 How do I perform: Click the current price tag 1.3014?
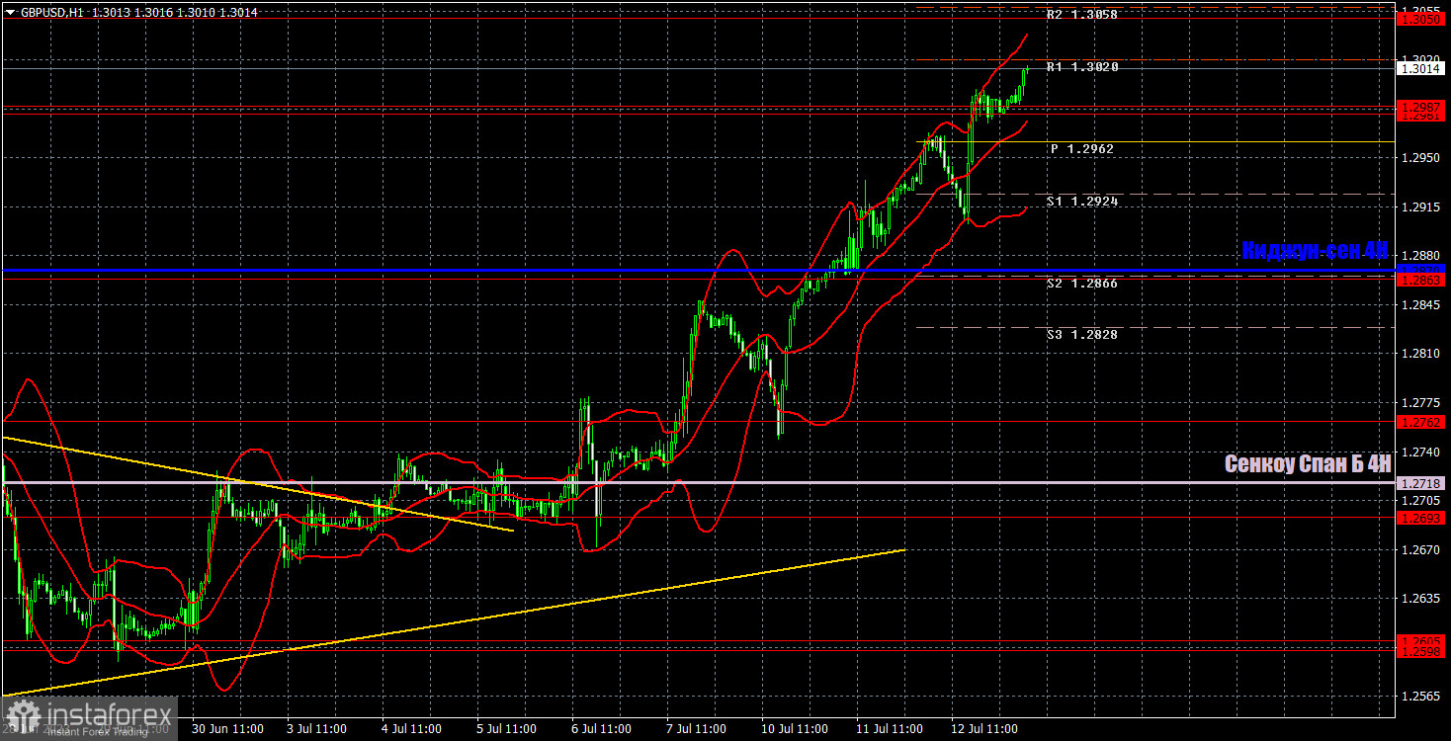(x=1421, y=68)
